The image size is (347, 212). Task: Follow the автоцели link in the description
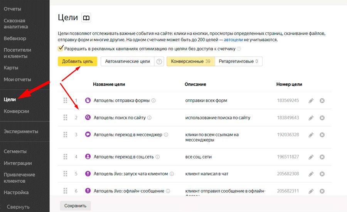coord(233,40)
